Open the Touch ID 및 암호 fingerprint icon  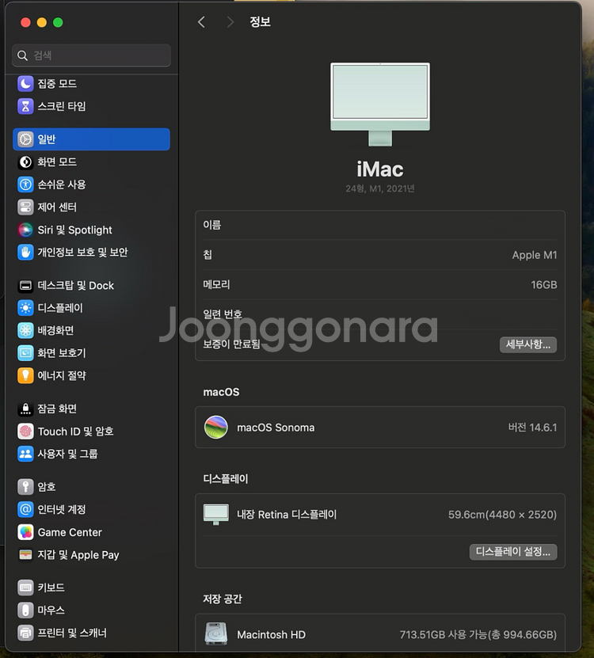(25, 432)
